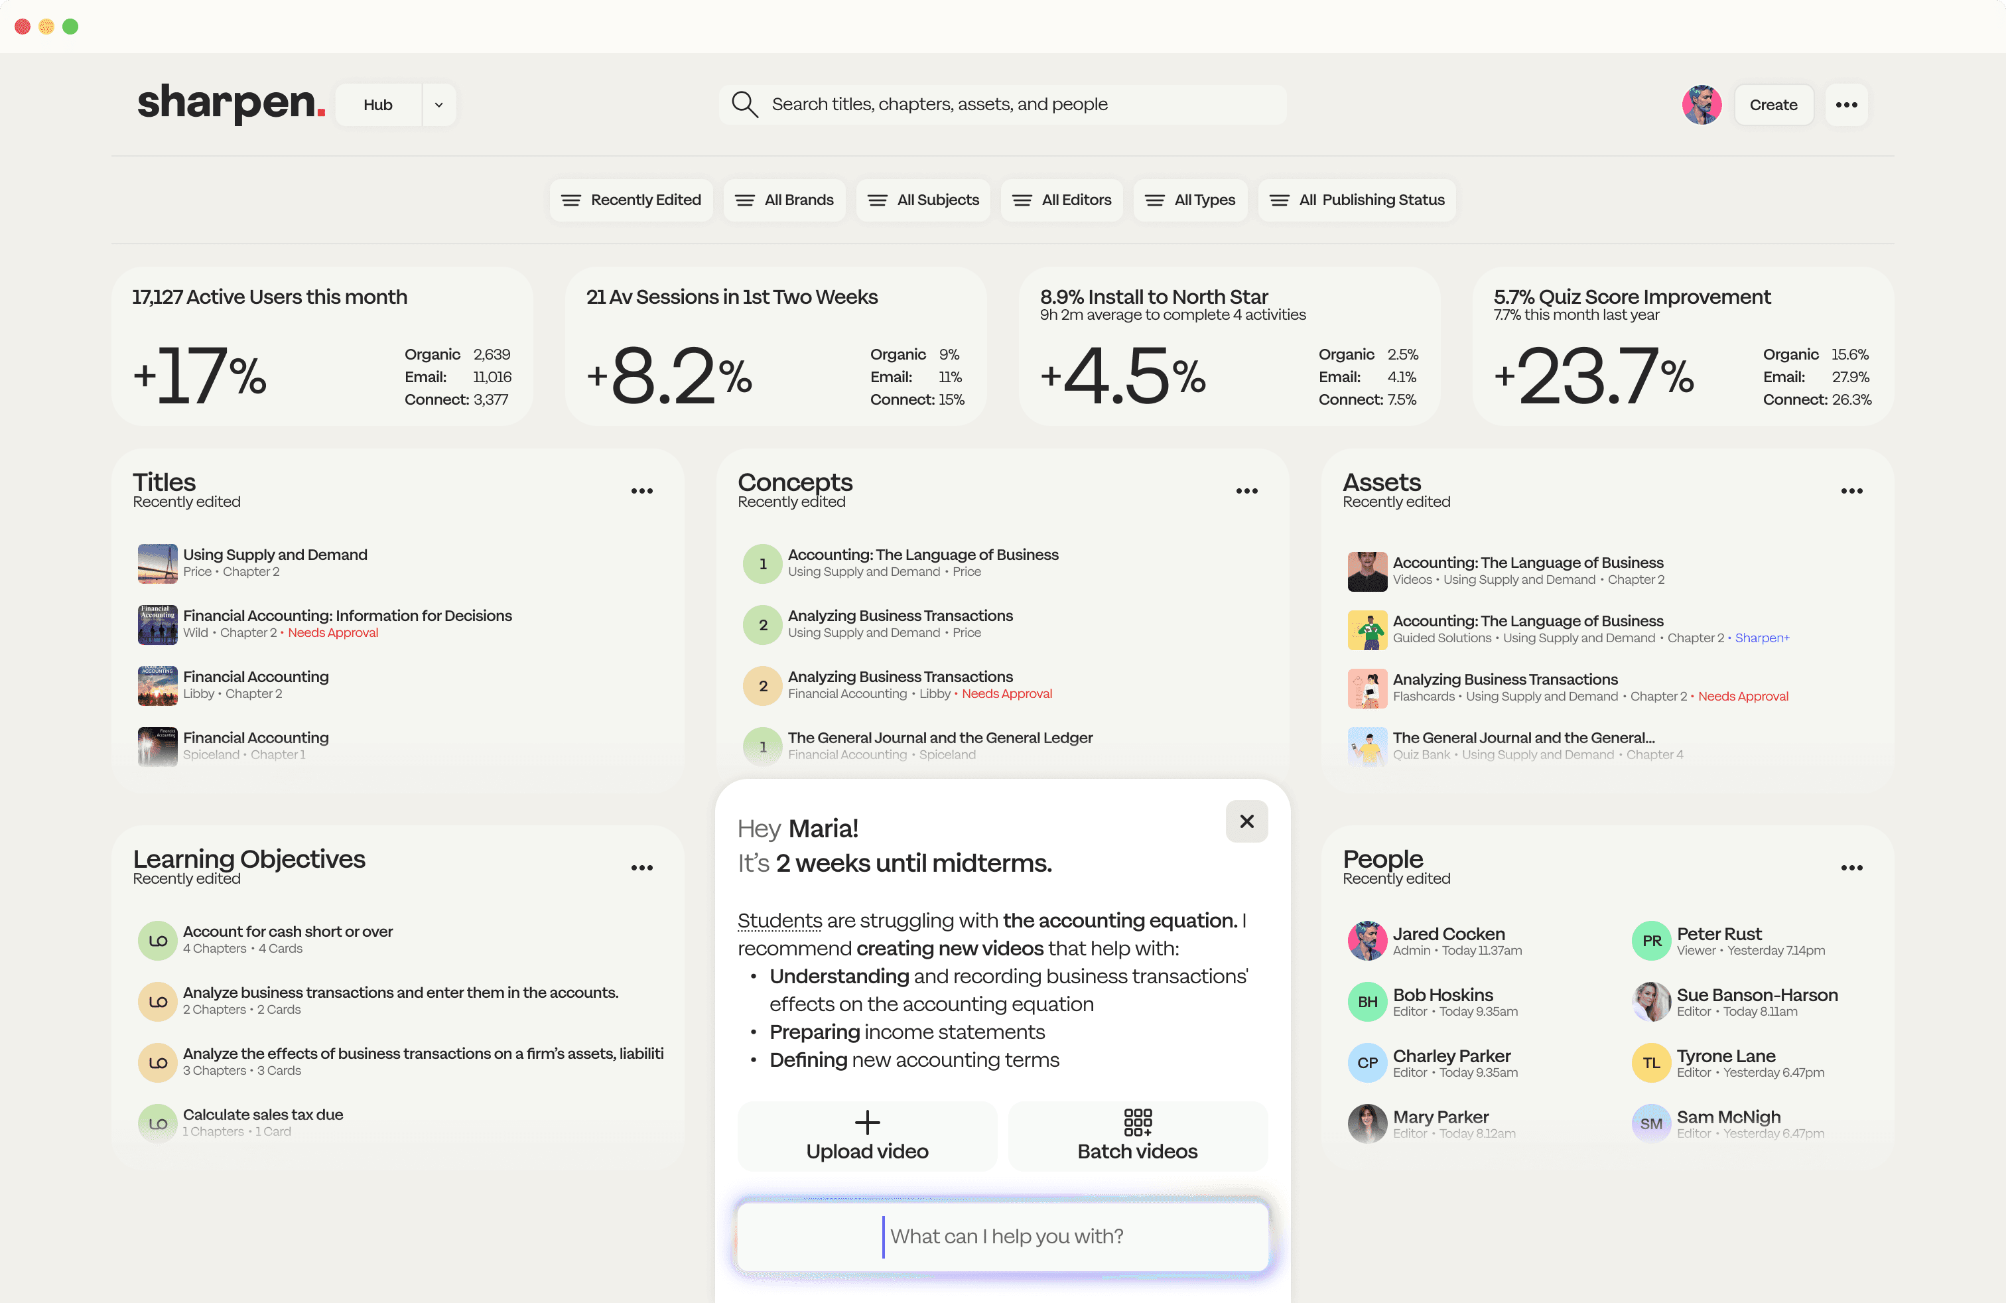Open the All Brands filter
Viewport: 2006px width, 1303px height.
pos(784,200)
